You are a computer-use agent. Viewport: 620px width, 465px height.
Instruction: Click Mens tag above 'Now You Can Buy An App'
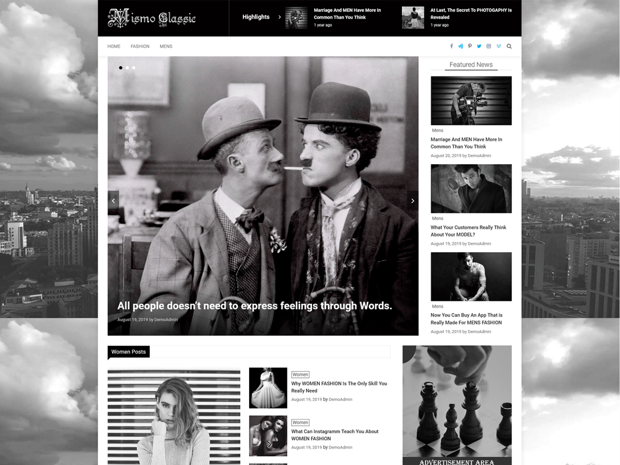click(438, 306)
